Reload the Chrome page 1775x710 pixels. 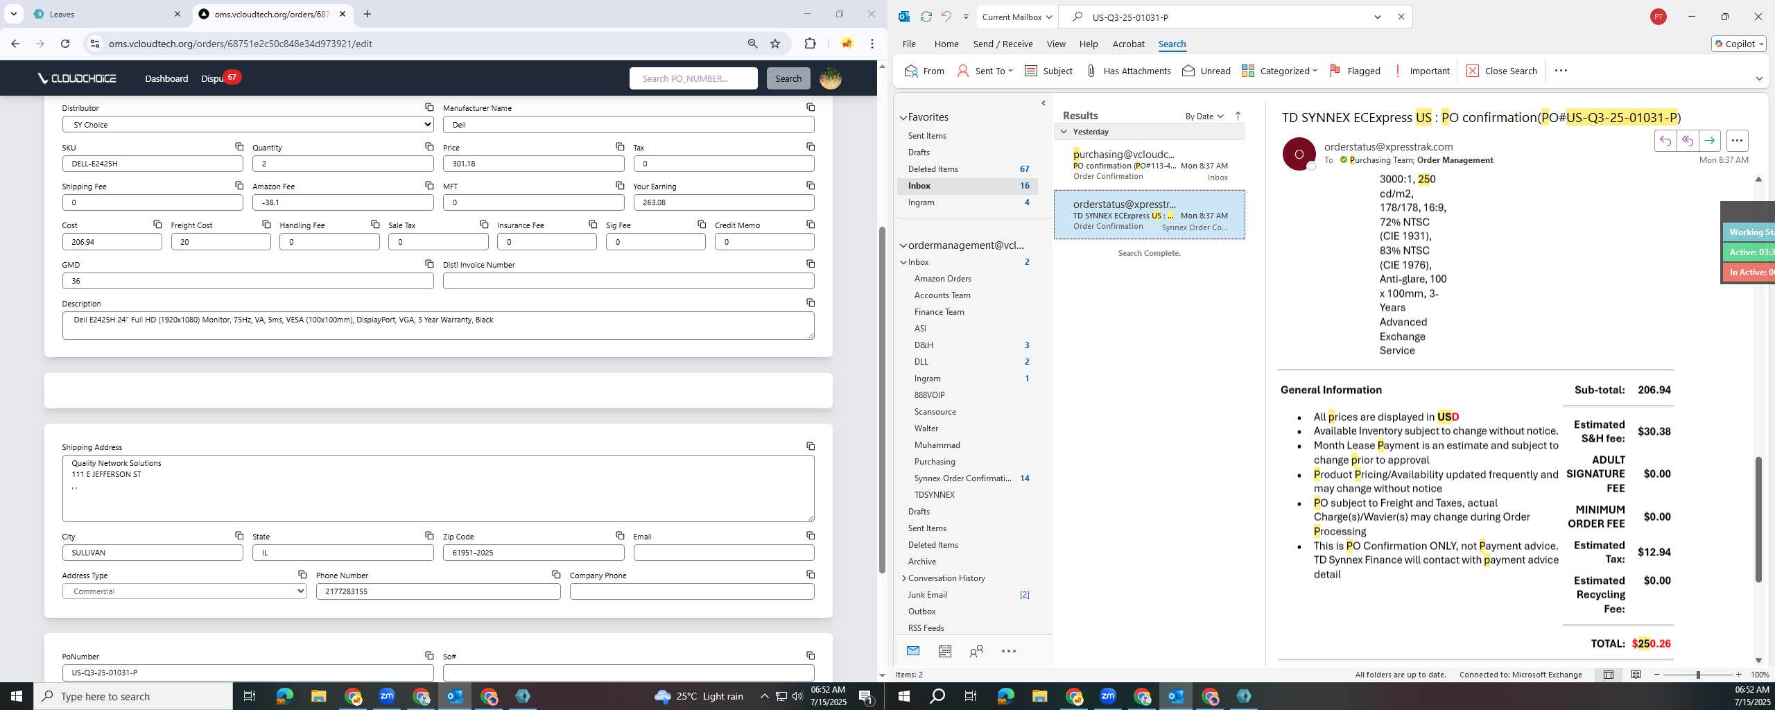pyautogui.click(x=65, y=44)
